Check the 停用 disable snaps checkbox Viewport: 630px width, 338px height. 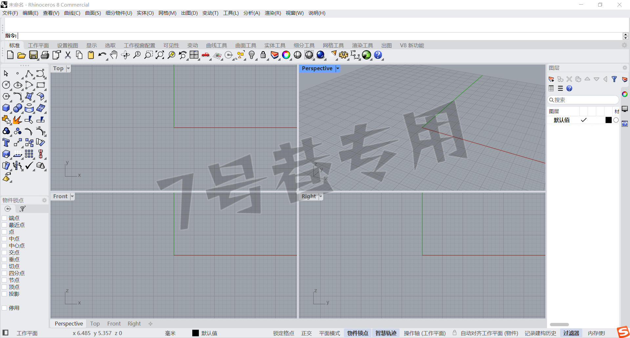5,308
